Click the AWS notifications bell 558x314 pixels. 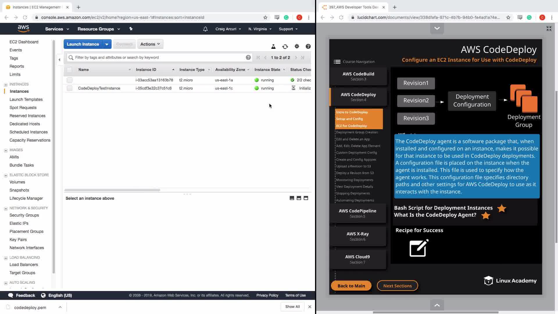point(205,29)
